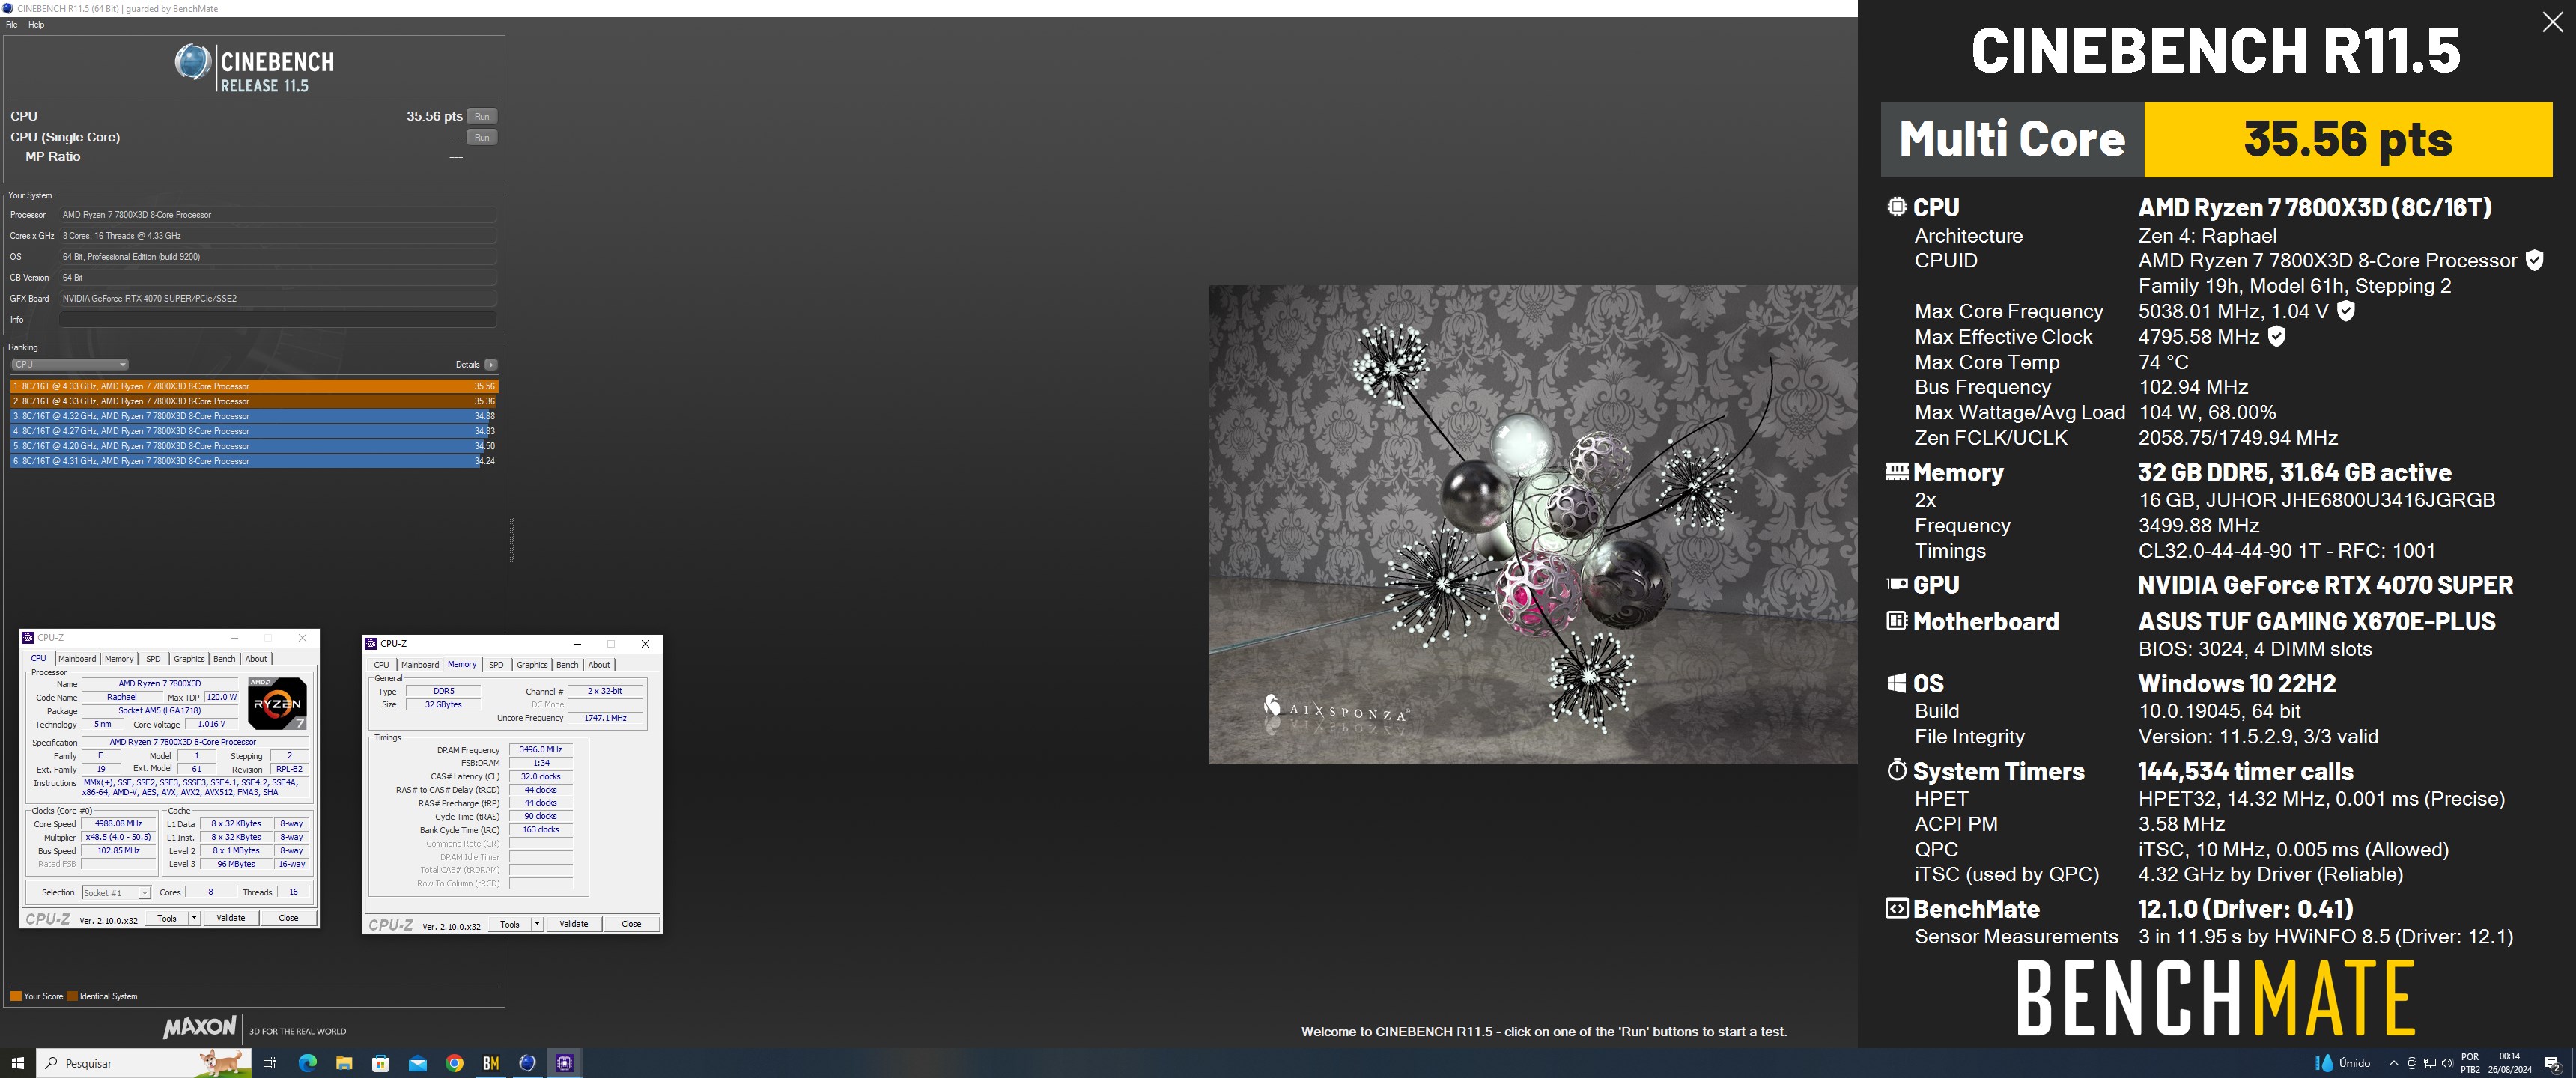
Task: Switch to Cinebench taskbar icon
Action: 528,1063
